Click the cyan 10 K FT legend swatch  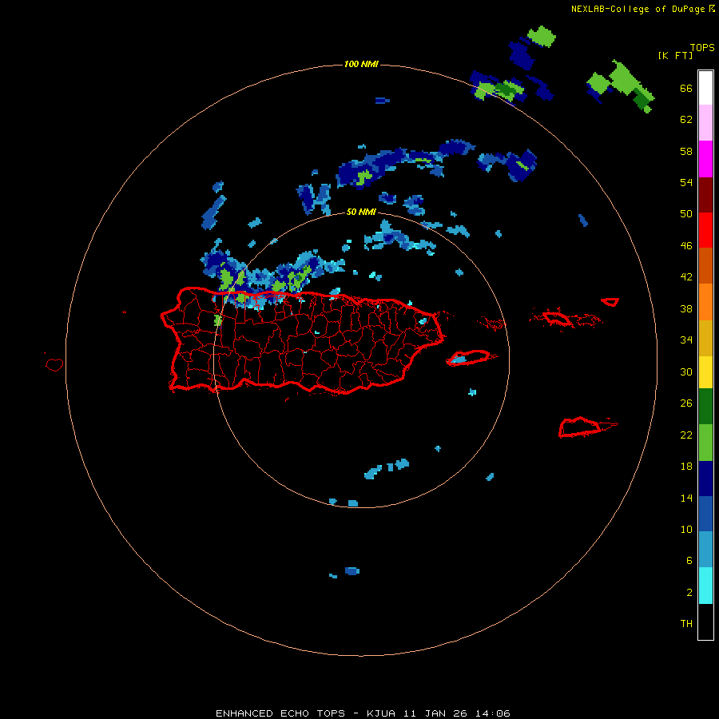(705, 586)
